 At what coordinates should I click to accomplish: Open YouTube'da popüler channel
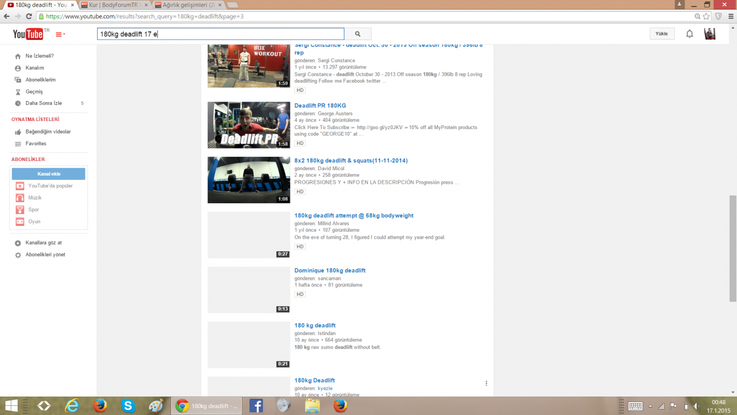(x=50, y=186)
